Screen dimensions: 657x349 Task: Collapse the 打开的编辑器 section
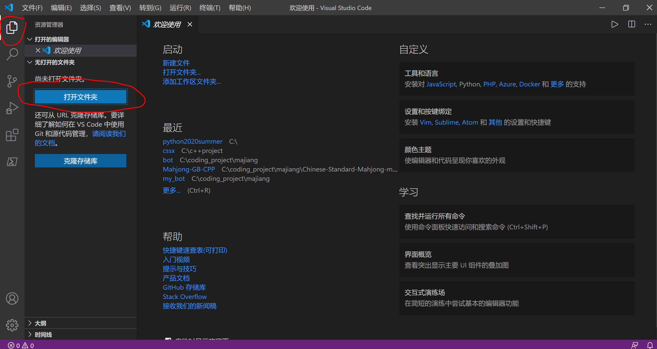52,39
